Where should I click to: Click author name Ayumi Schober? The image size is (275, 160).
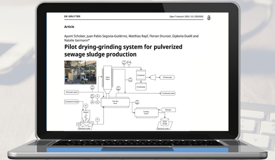tap(74, 36)
